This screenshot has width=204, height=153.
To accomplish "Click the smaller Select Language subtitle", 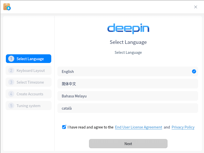I will 128,53.
